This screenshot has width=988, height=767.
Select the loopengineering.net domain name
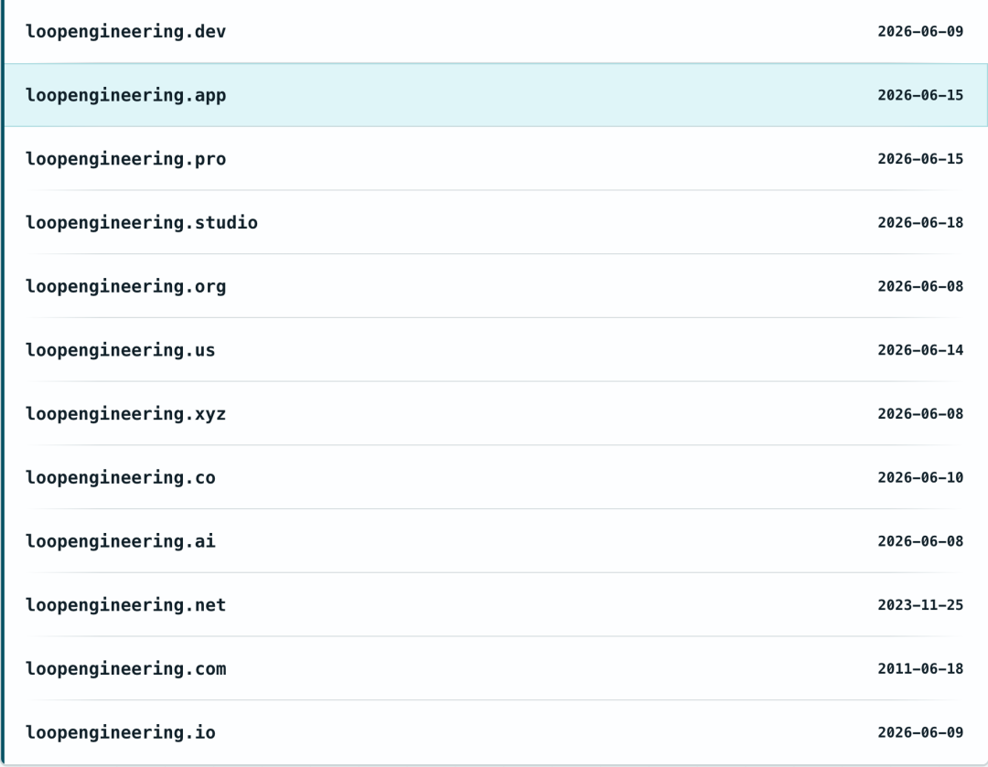pos(125,604)
